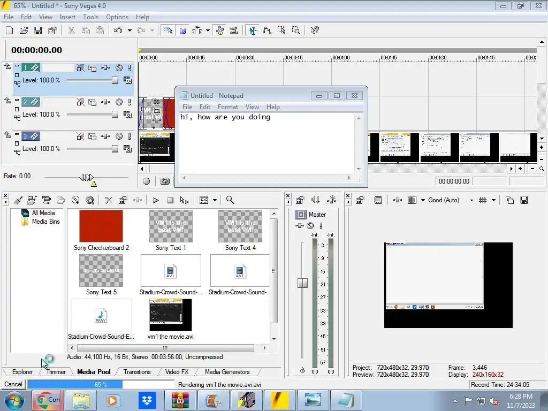Open Auto Ripple mode dropdown arrow
548x411 pixels.
(208, 31)
